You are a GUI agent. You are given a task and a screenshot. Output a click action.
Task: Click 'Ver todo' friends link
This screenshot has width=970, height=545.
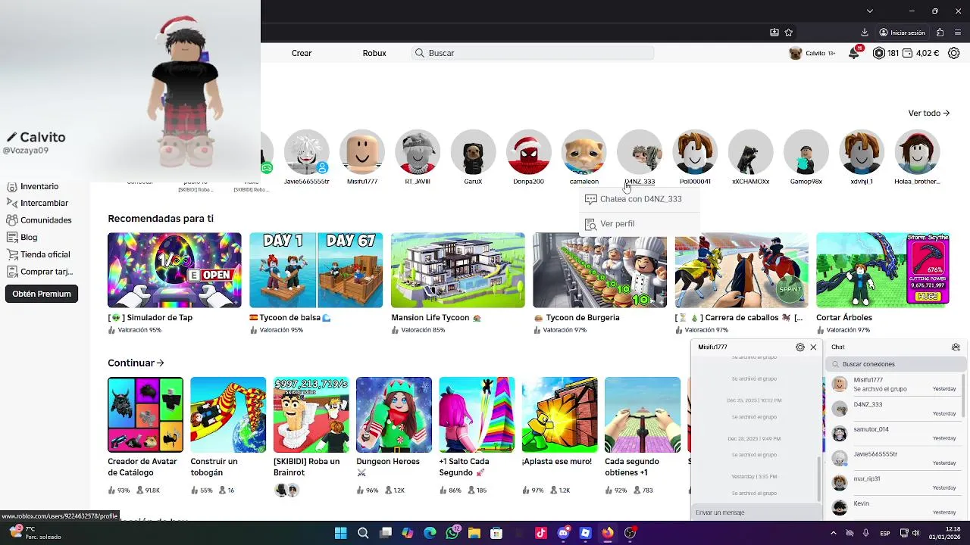(x=929, y=113)
